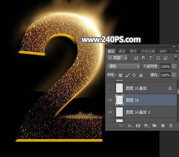The width and height of the screenshot is (179, 157).
Task: Open the 历史记录 (History) tab
Action: (148, 51)
